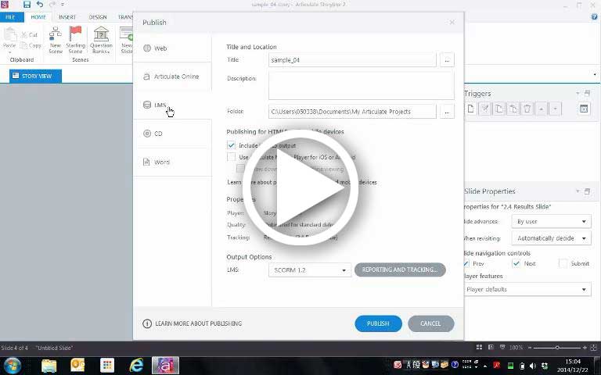Choose the LMS publish option
This screenshot has width=601, height=375.
(172, 105)
